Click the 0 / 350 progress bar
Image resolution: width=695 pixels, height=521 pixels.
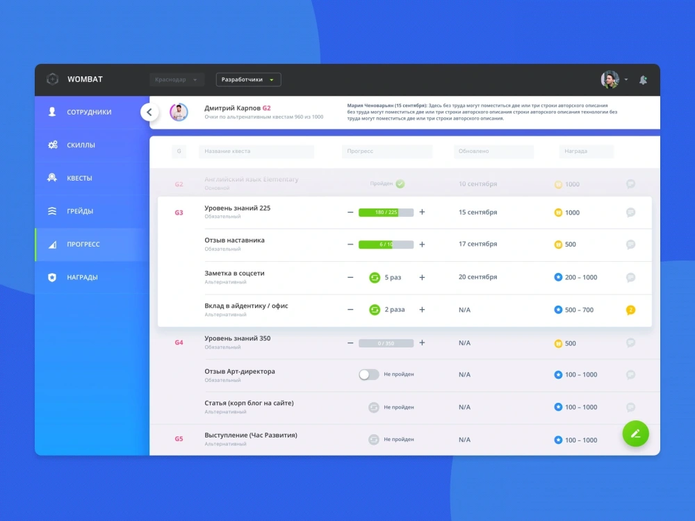[x=386, y=343]
